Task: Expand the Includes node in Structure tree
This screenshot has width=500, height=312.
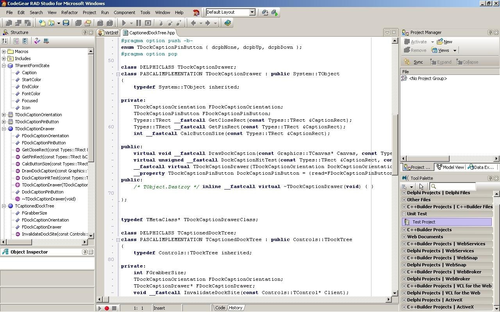Action: [x=4, y=58]
